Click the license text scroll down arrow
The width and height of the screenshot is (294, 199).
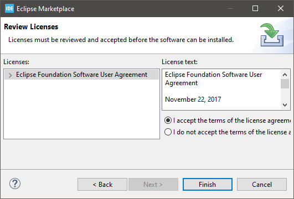point(285,105)
